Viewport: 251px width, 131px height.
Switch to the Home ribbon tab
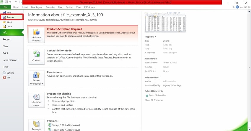click(x=16, y=7)
